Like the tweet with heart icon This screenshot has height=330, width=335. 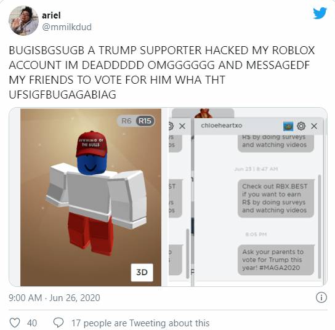click(15, 323)
